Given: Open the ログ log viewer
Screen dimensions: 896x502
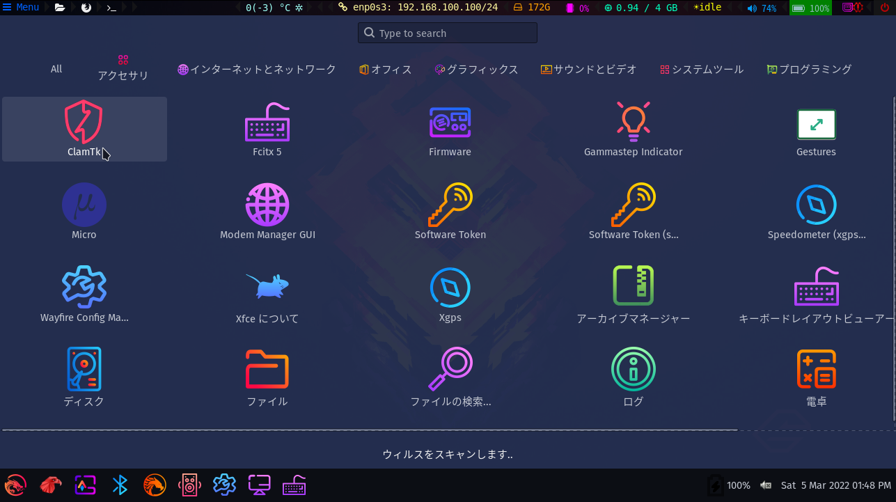Looking at the screenshot, I should 633,378.
